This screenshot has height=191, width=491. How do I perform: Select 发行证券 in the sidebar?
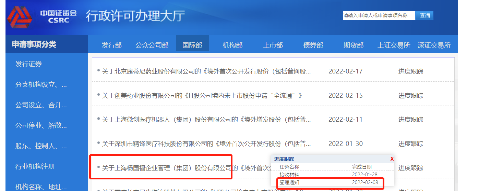[x=28, y=64]
